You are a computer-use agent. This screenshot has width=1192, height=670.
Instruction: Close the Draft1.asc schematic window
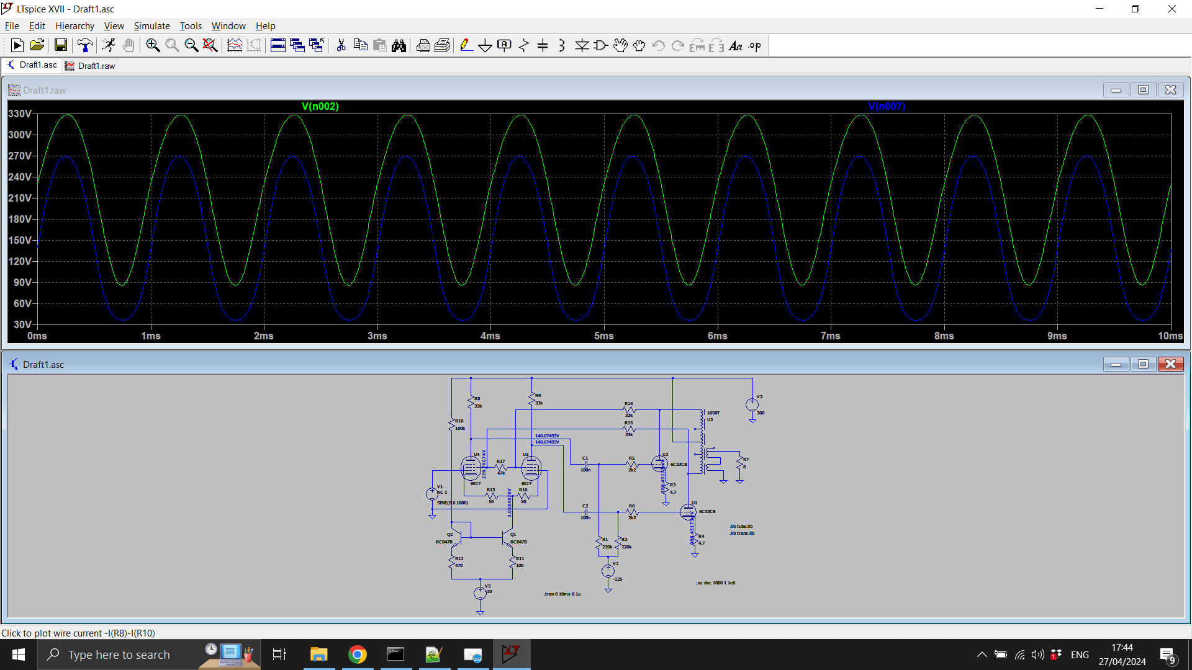coord(1170,364)
